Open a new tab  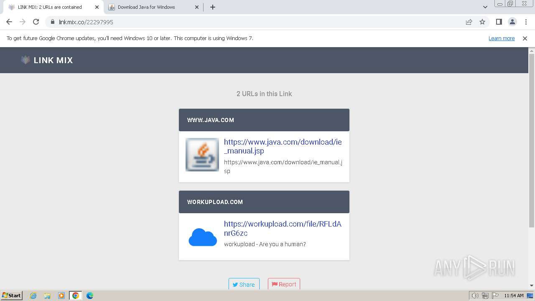click(212, 7)
